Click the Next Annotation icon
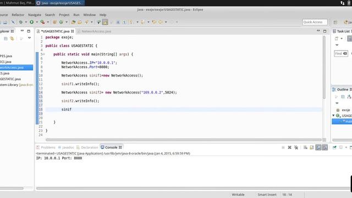 [131, 22]
